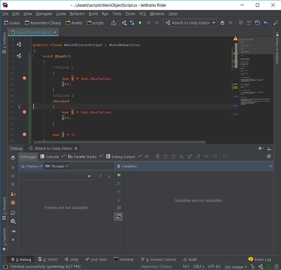Switch to Parallel Stacks tab
Screen dimensions: 281x270
(x=85, y=157)
